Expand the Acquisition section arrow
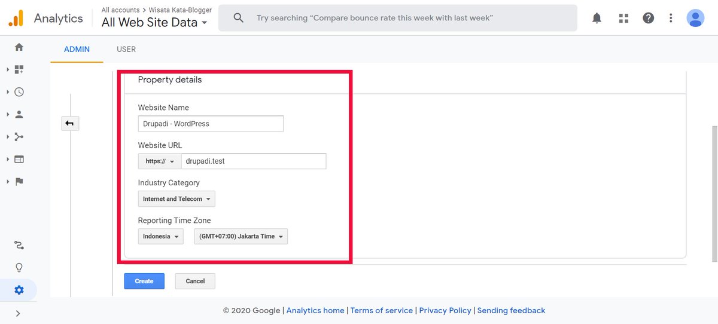Viewport: 718px width, 324px height. coord(8,137)
